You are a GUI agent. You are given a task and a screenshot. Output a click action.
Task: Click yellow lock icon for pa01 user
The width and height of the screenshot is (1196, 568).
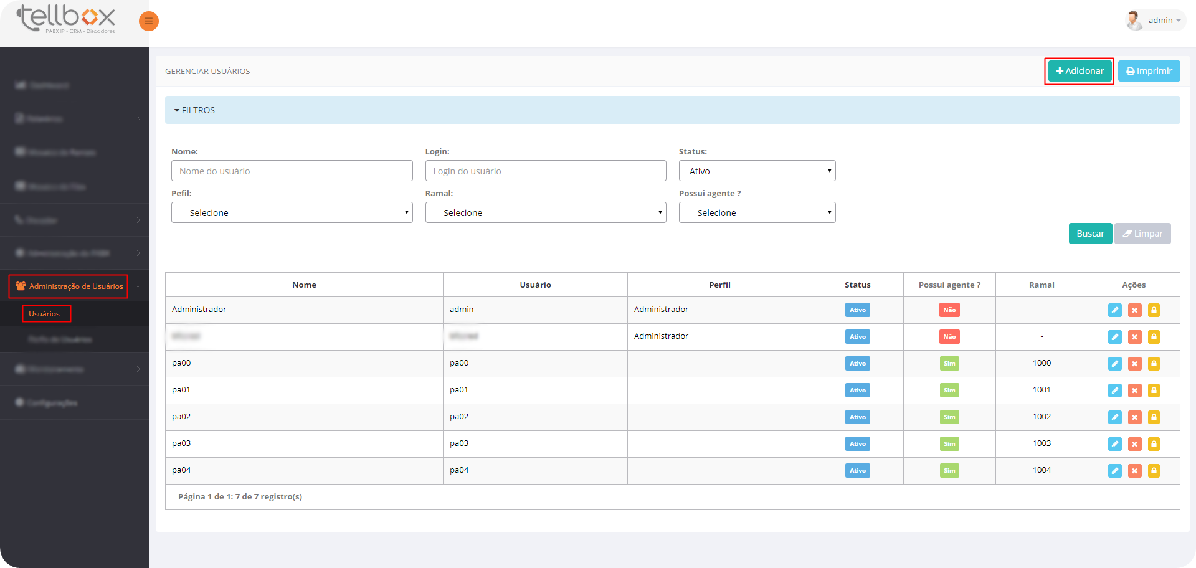(x=1154, y=391)
